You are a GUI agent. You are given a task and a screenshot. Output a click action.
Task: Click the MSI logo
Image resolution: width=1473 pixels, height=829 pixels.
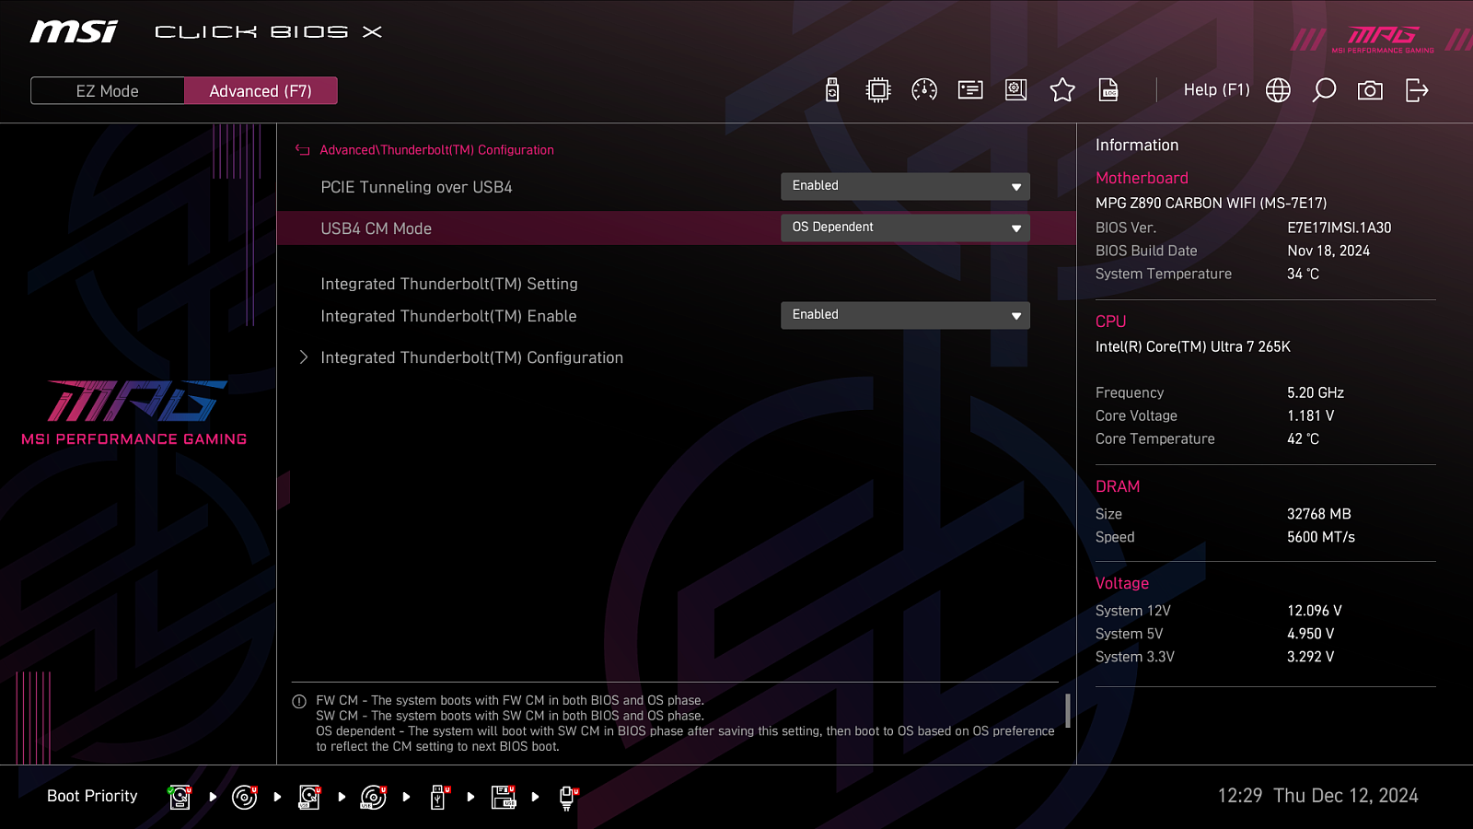[74, 32]
